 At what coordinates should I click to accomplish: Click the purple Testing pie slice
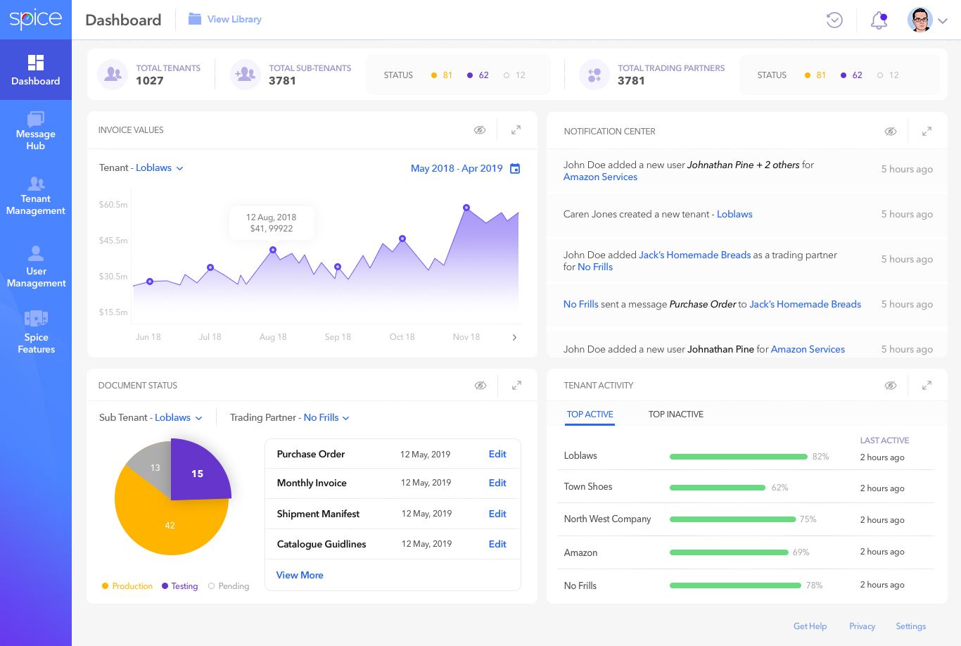click(x=199, y=470)
